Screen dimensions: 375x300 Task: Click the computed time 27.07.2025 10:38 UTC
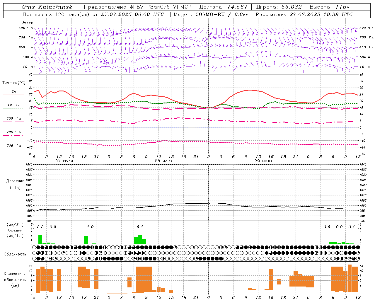321,14
